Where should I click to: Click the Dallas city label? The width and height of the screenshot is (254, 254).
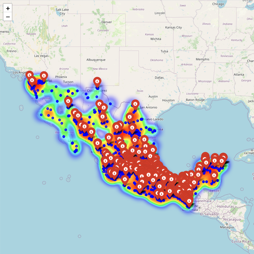(159, 78)
